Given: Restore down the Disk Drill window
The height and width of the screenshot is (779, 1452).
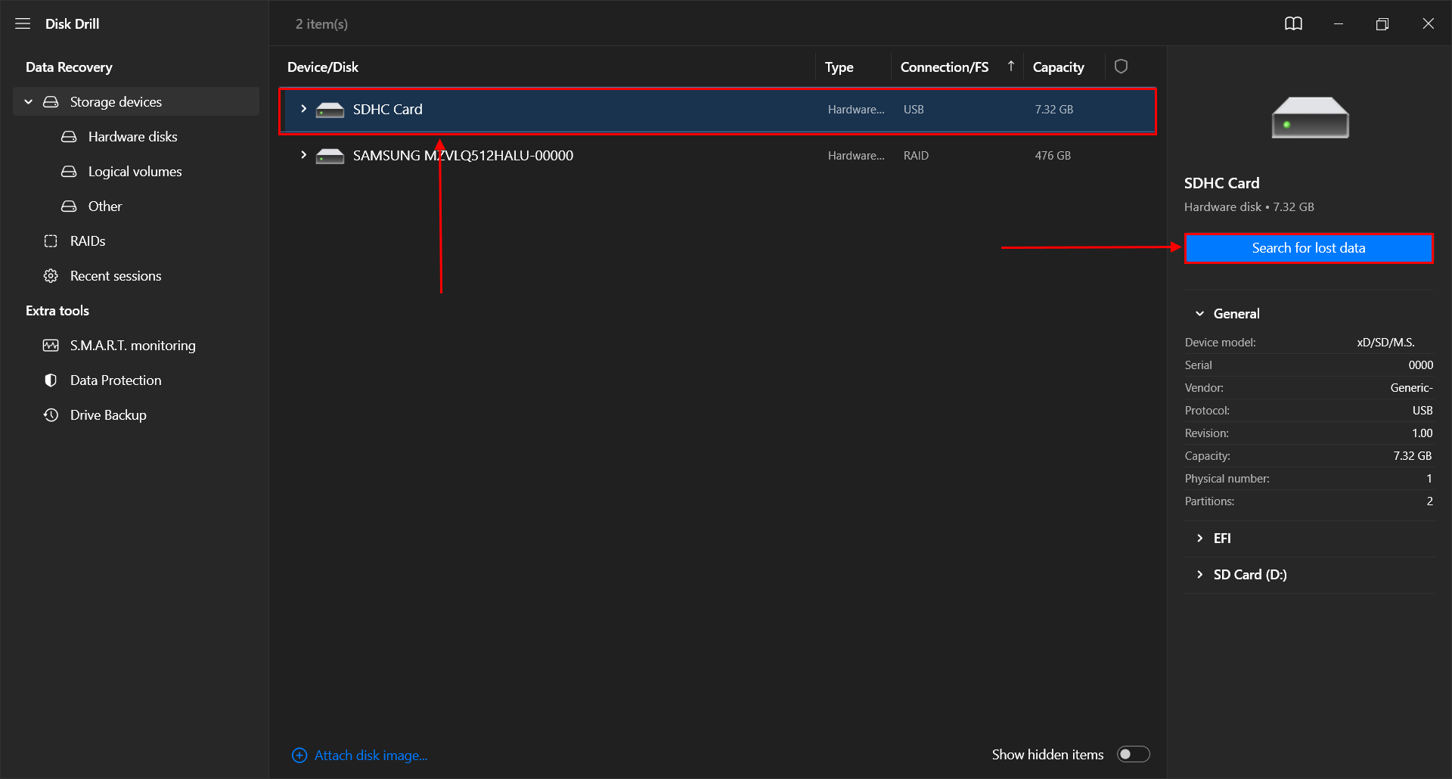Looking at the screenshot, I should point(1382,23).
